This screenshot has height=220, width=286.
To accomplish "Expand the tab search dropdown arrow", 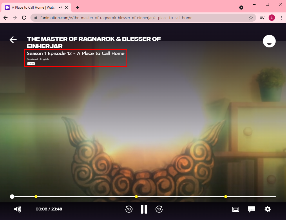I will tap(241, 8).
